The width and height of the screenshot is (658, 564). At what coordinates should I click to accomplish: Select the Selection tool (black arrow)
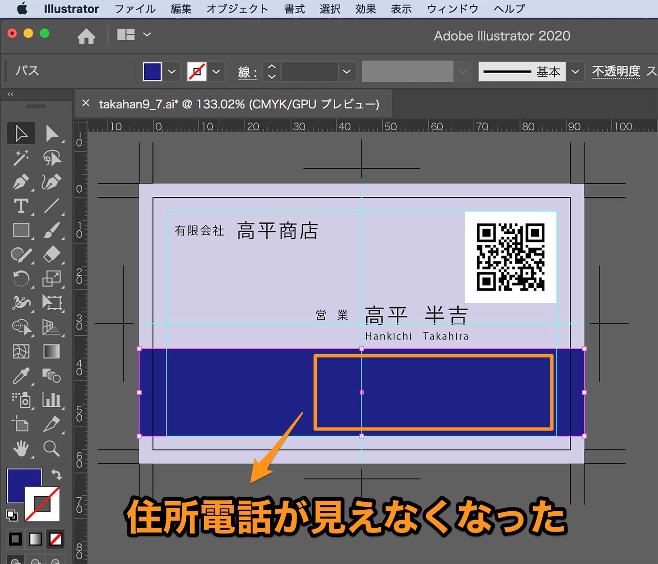21,134
